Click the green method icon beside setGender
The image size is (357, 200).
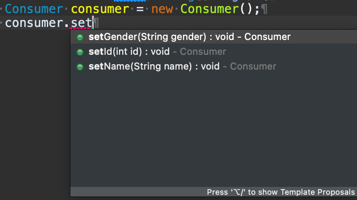pos(79,37)
